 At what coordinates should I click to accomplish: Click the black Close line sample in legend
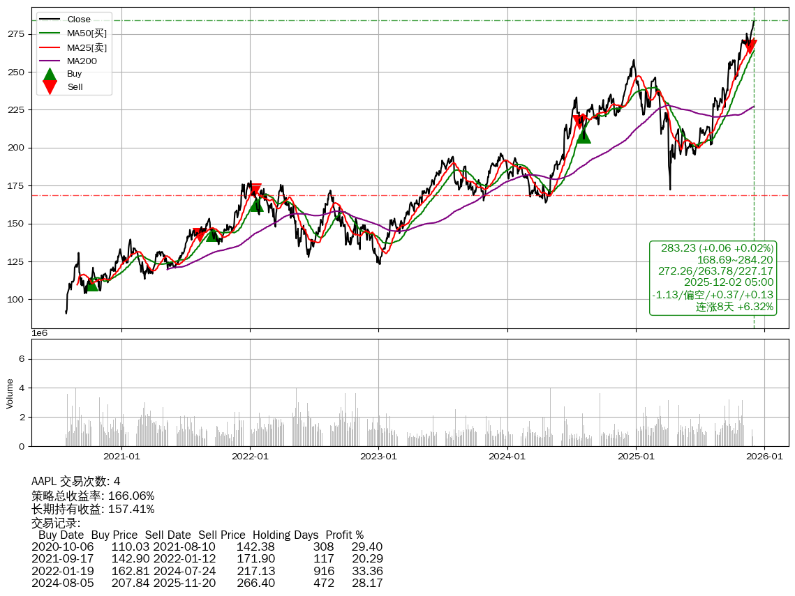50,20
